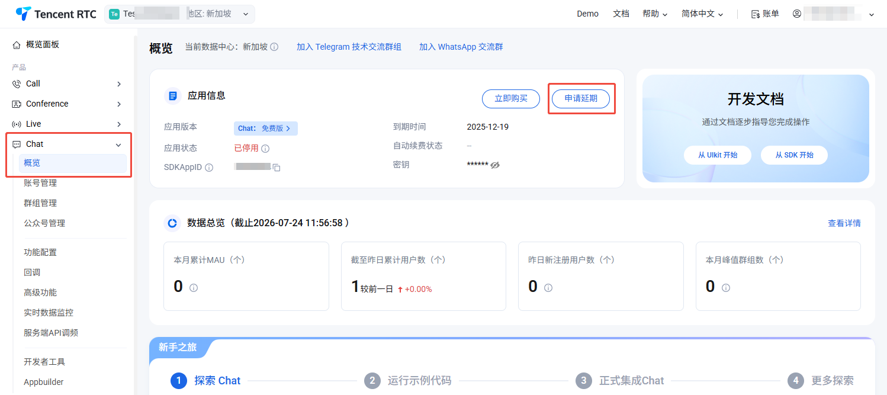The width and height of the screenshot is (887, 395).
Task: Click the 已停用 status text
Action: pos(246,149)
